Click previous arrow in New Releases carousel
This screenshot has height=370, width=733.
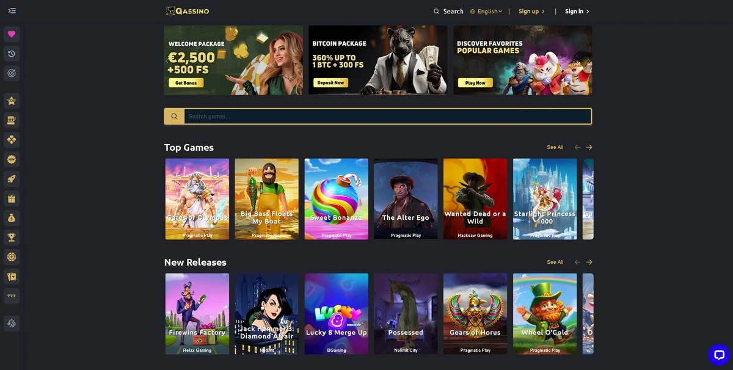point(577,262)
